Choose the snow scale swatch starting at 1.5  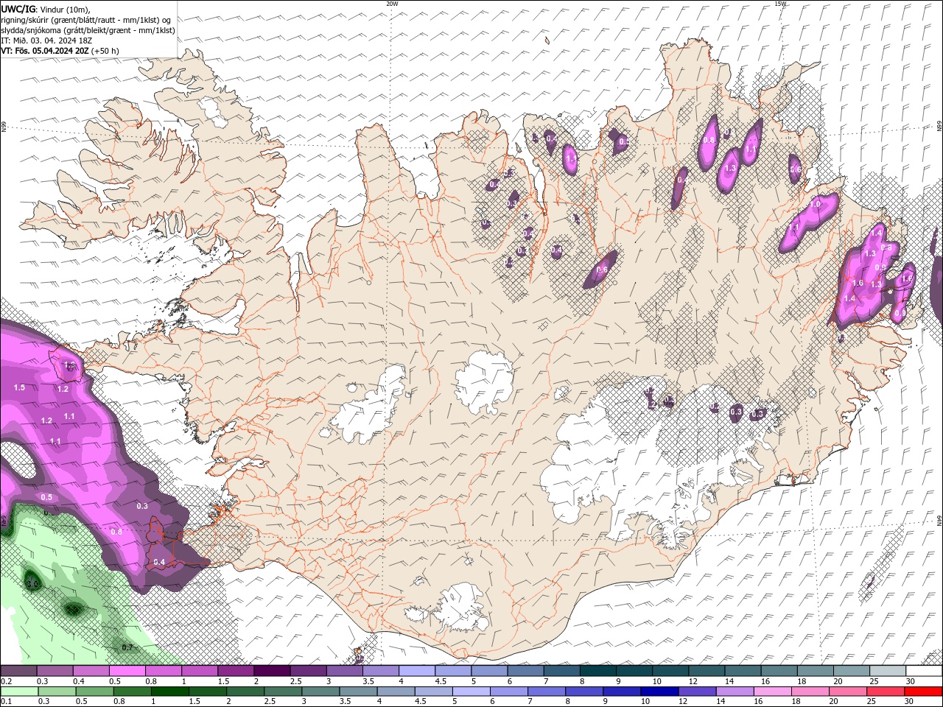point(235,671)
